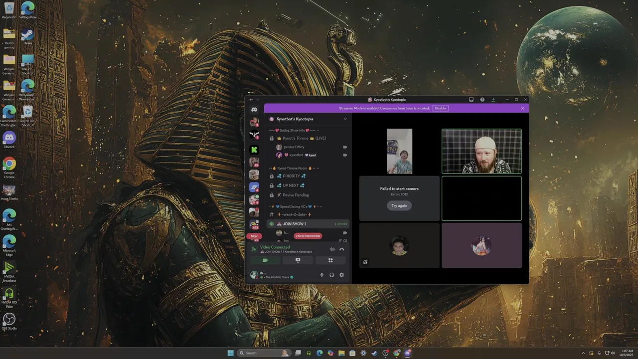Disconnect from voice call icon
The image size is (638, 359).
point(342,249)
